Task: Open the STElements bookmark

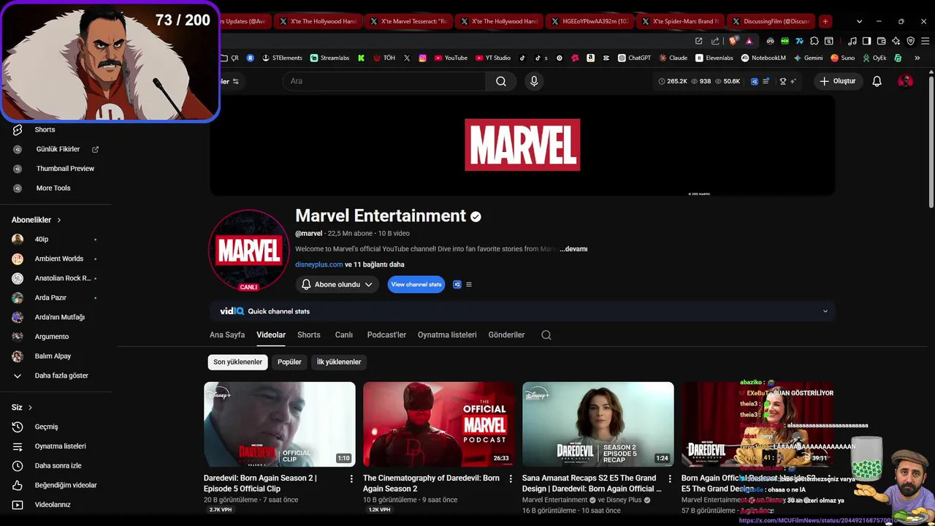Action: [x=282, y=58]
